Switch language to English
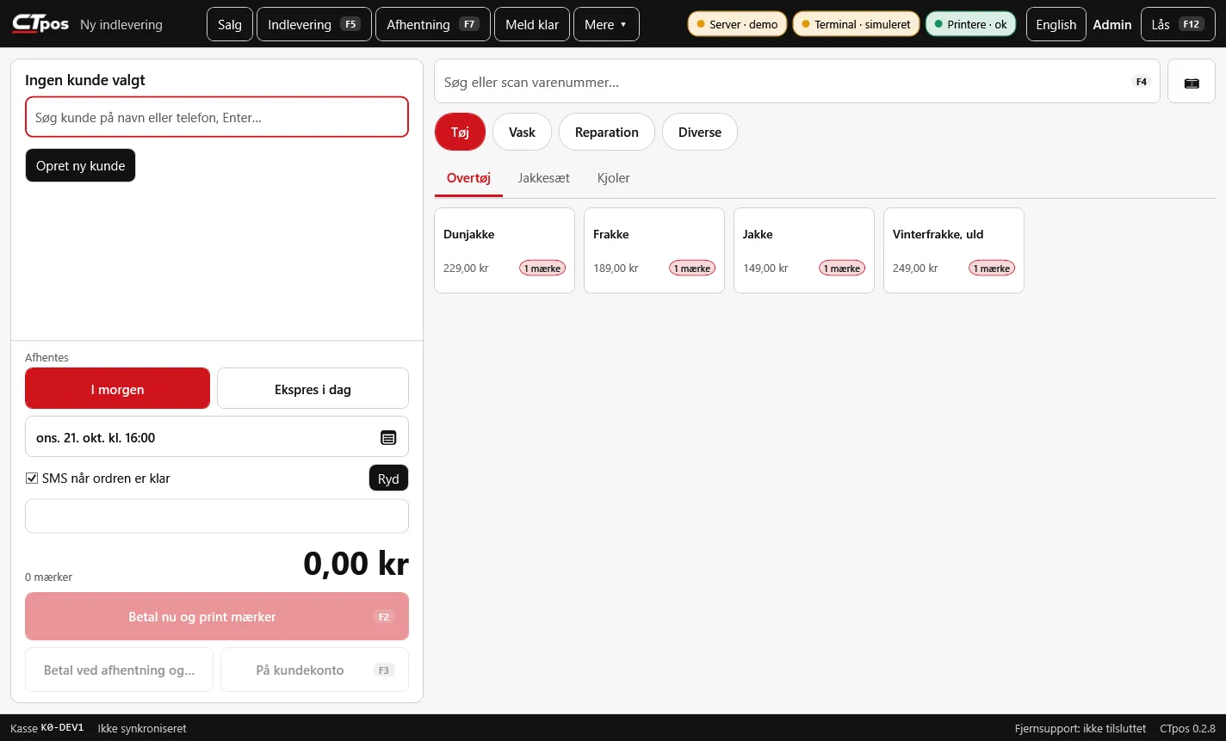1226x741 pixels. click(1056, 24)
